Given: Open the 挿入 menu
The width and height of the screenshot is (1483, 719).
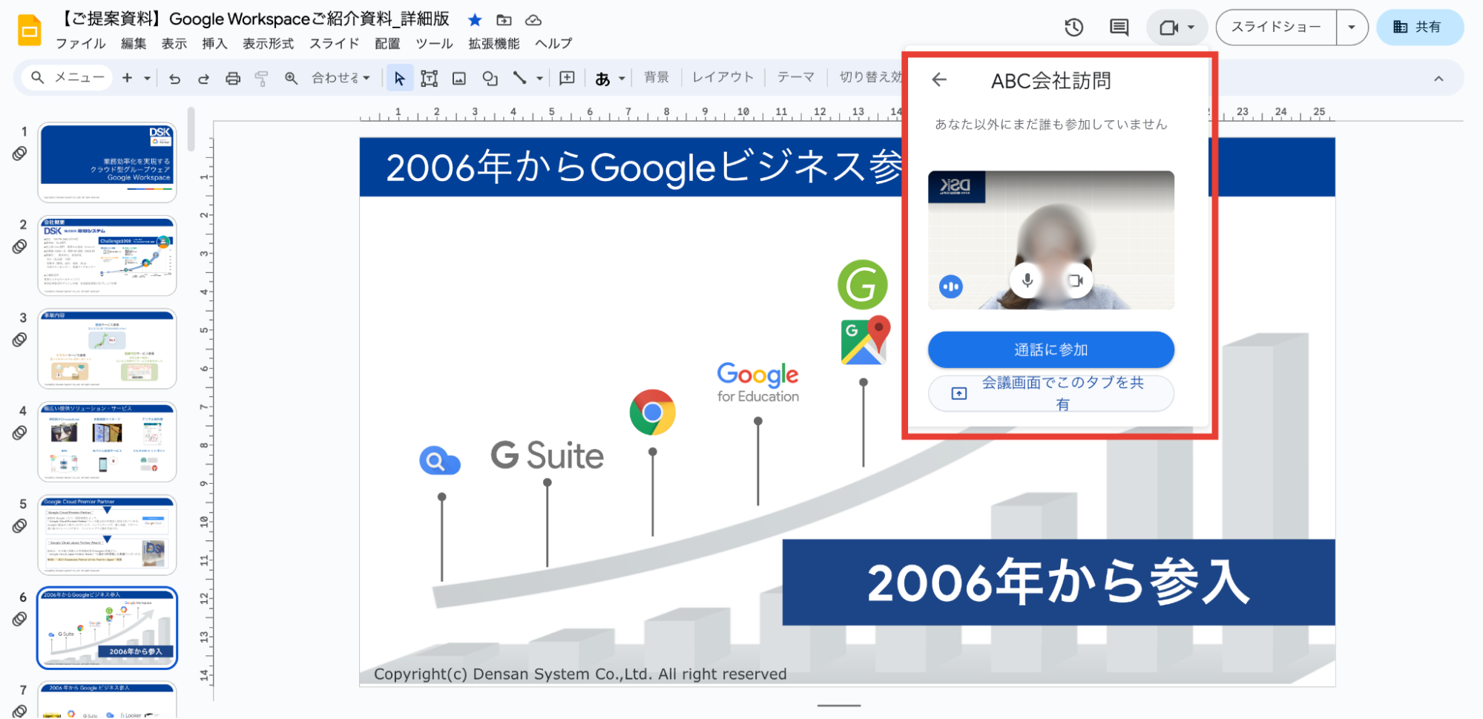Looking at the screenshot, I should (x=214, y=44).
